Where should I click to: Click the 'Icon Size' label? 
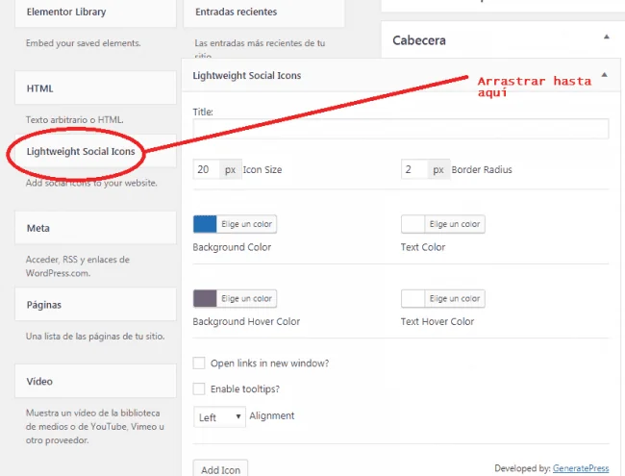click(262, 170)
